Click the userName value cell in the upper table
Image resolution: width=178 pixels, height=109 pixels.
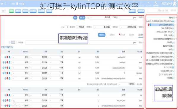pyautogui.click(x=122, y=62)
